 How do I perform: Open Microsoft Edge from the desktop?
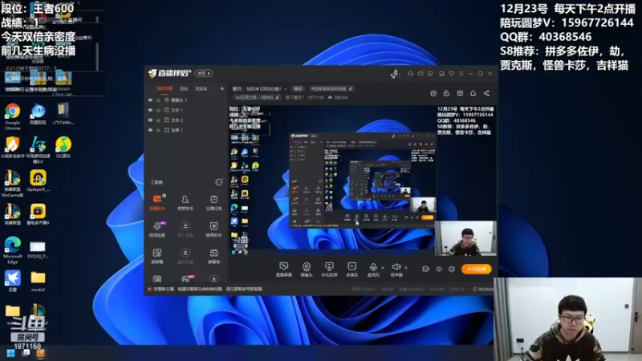tap(13, 250)
